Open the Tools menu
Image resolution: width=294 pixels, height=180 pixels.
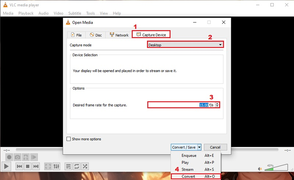click(90, 13)
